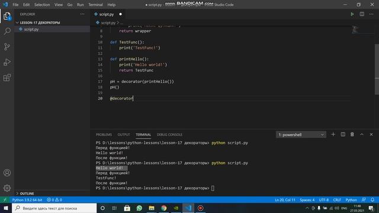The height and width of the screenshot is (213, 379).
Task: Open editor More Actions ellipsis
Action: coord(371,14)
